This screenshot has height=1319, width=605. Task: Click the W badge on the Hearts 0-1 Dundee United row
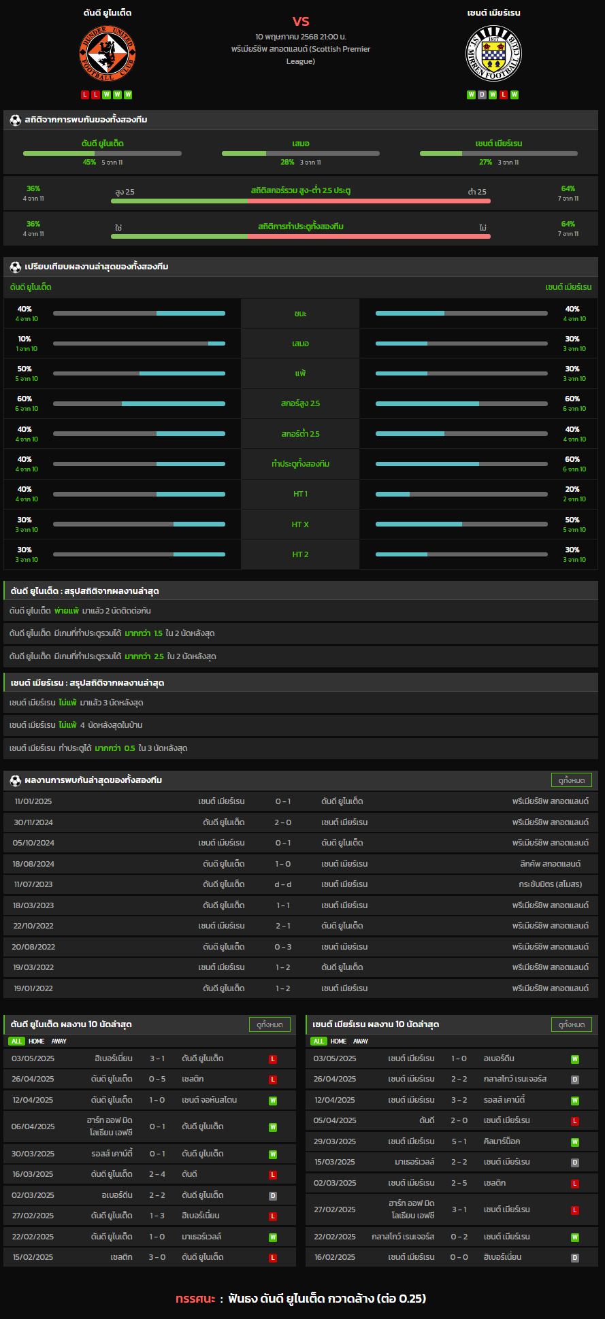[273, 1127]
